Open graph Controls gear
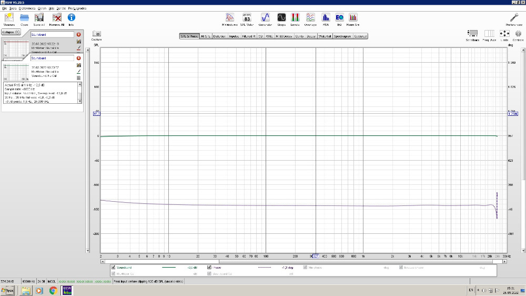Image resolution: width=526 pixels, height=296 pixels. [518, 35]
